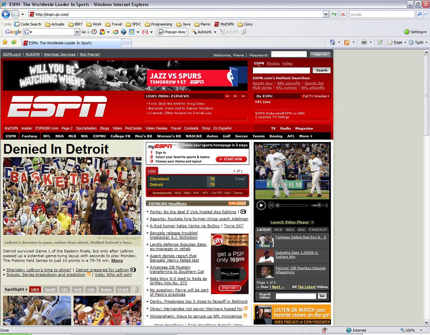Stop page loading with the red X icon

point(343,14)
